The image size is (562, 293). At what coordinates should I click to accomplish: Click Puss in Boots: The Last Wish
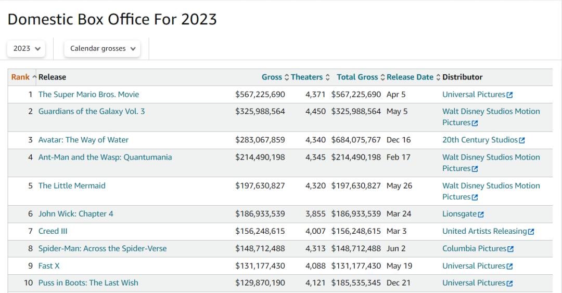[x=88, y=283]
